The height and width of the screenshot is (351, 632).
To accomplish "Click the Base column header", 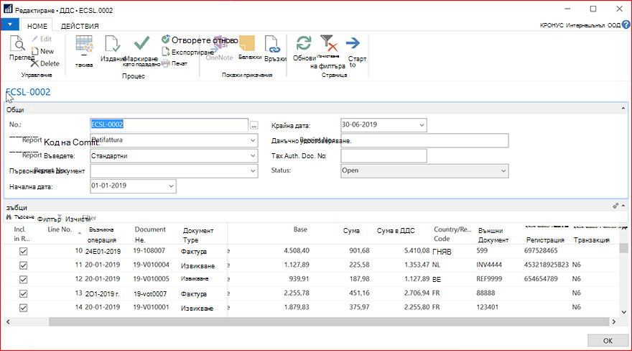I will 300,229.
